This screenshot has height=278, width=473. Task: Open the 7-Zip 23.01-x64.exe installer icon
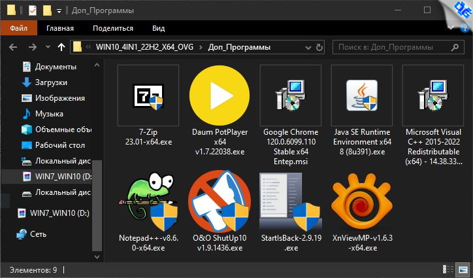pos(148,96)
